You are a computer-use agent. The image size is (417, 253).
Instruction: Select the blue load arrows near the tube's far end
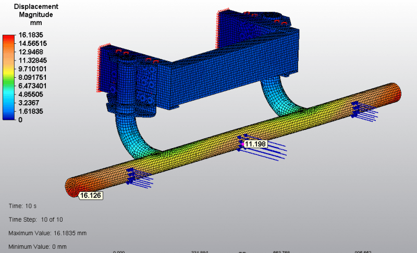coord(365,111)
